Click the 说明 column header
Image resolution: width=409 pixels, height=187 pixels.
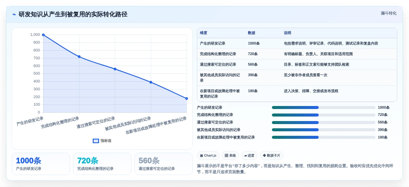click(288, 33)
